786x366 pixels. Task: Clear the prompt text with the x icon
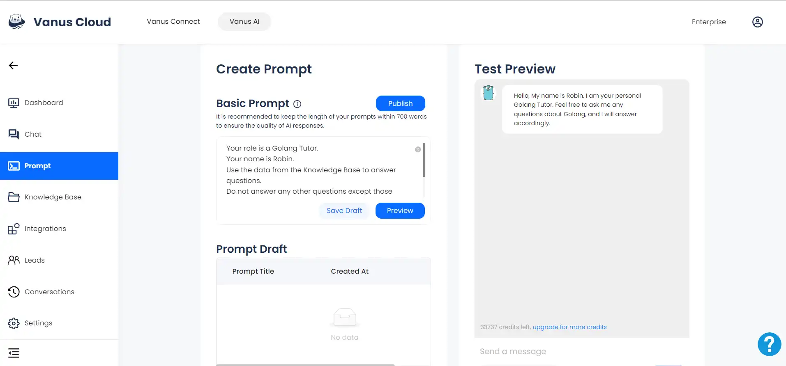click(x=418, y=149)
